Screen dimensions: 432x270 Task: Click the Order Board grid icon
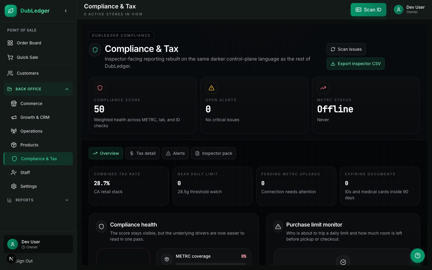(10, 43)
